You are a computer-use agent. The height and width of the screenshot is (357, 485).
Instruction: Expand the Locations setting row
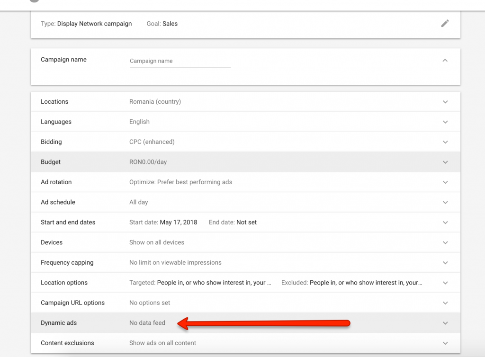445,102
